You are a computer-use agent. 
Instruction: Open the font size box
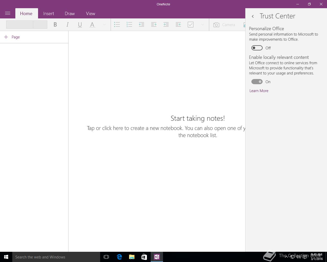pyautogui.click(x=40, y=25)
